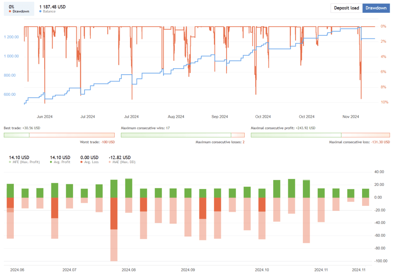The width and height of the screenshot is (394, 274).
Task: Click the Maximum consecutive wins bar
Action: tap(182, 135)
